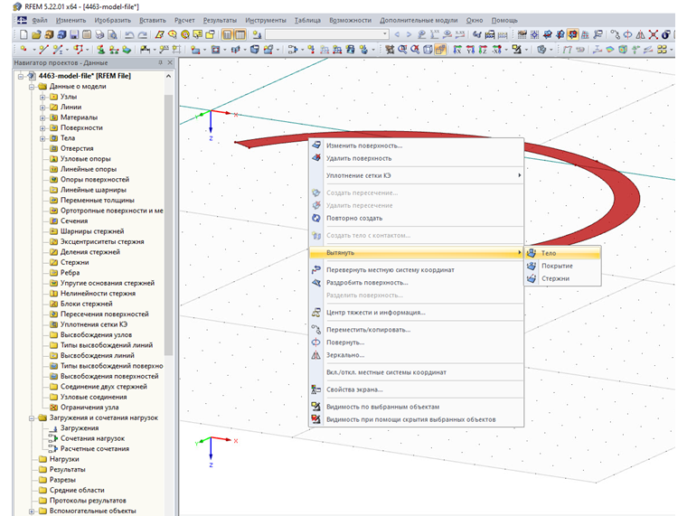Image resolution: width=687 pixels, height=516 pixels.
Task: Expand the Поверхности tree node
Action: tap(42, 128)
